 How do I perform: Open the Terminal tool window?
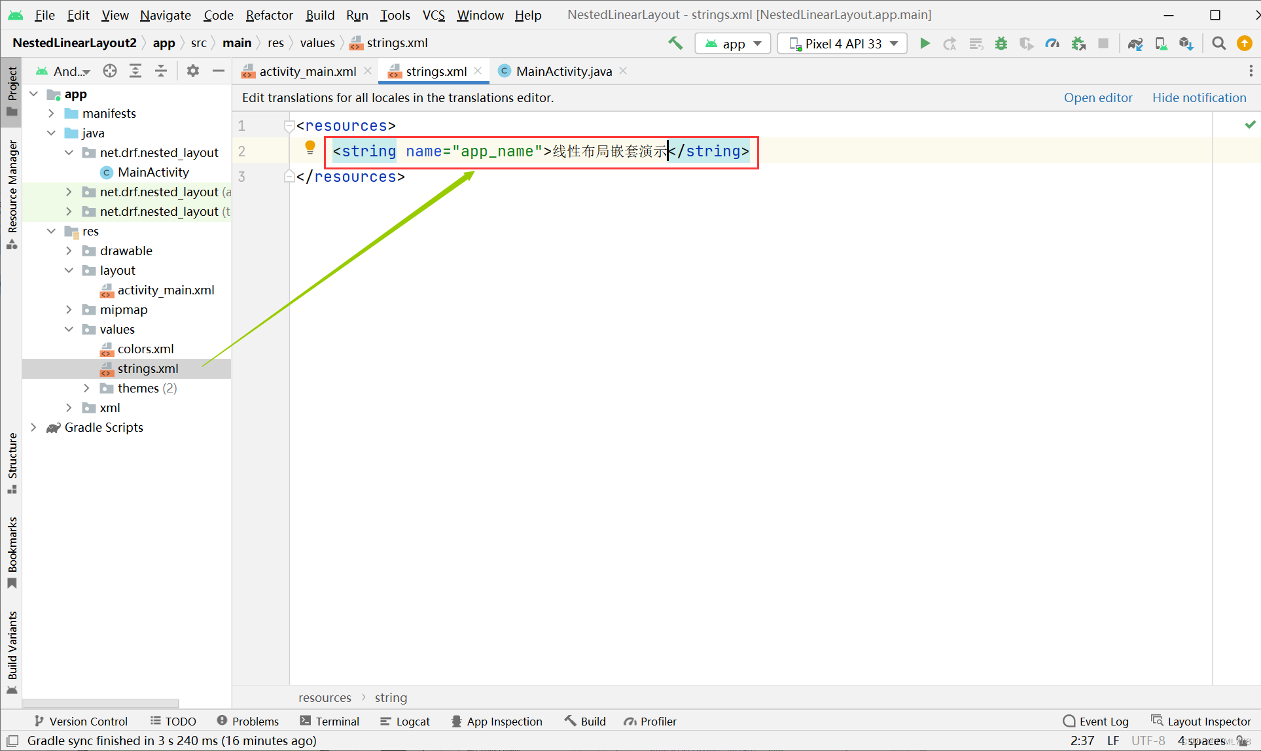[329, 721]
